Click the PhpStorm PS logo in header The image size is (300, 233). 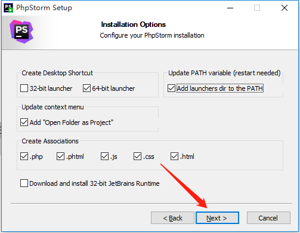[x=21, y=32]
